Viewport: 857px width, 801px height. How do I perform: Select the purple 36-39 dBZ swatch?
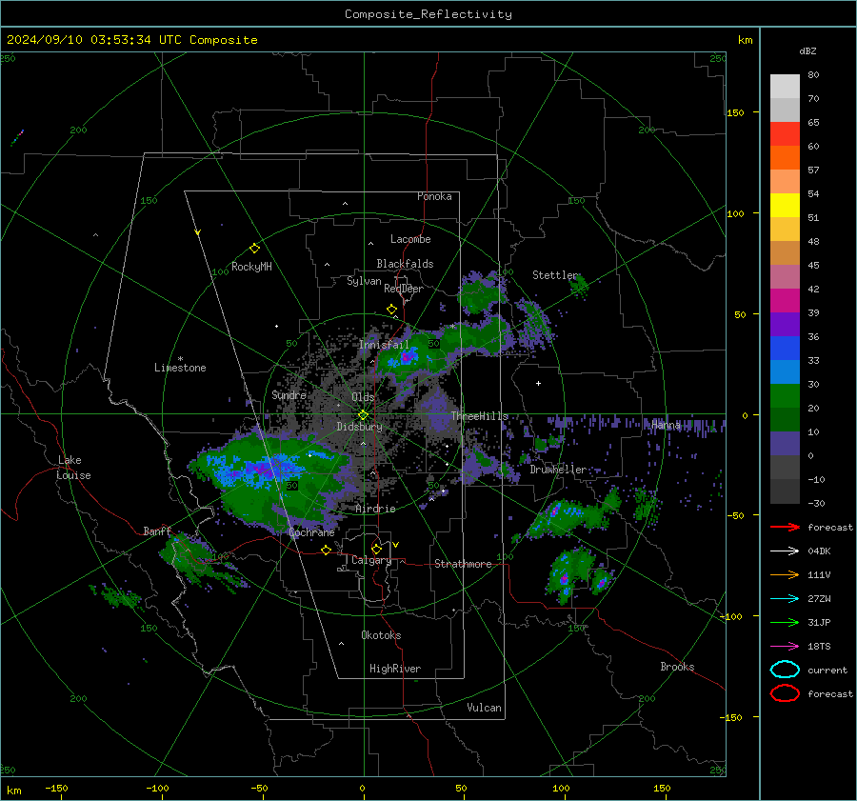pos(785,325)
